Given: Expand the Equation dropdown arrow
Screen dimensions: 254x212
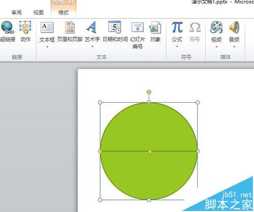Looking at the screenshot, I should pyautogui.click(x=177, y=46).
